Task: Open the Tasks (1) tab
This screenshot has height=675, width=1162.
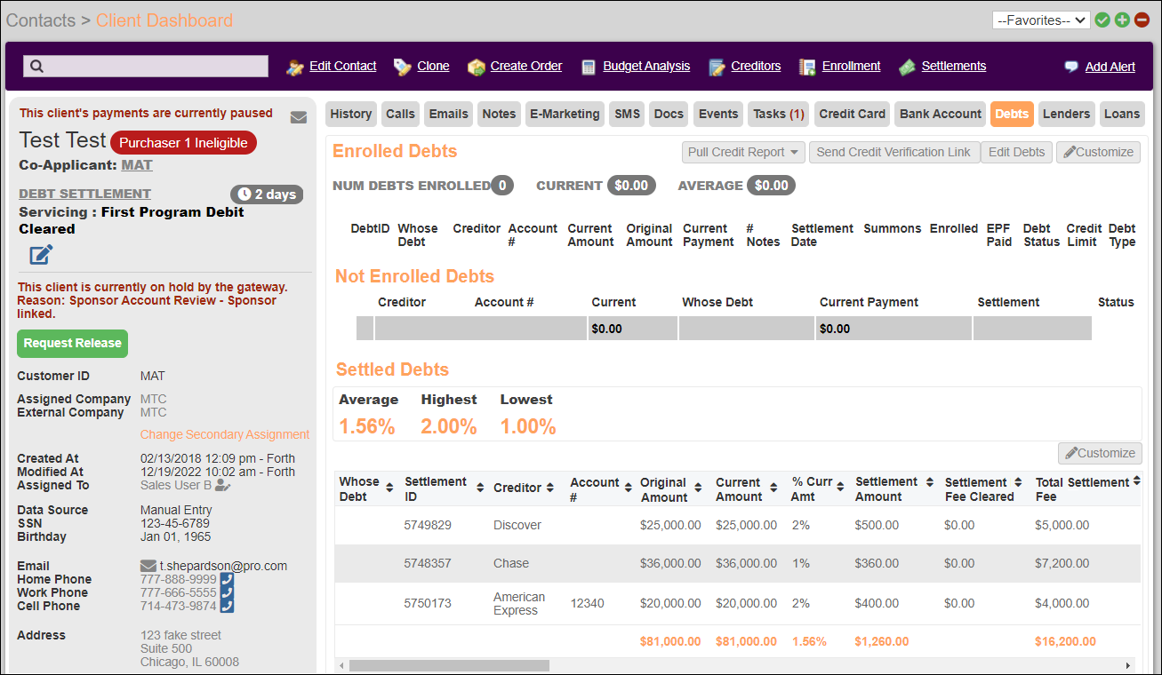Action: (778, 114)
